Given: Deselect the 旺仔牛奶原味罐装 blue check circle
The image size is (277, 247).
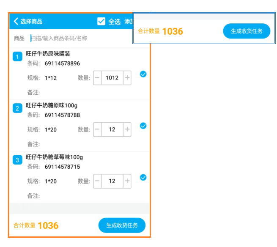Looking at the screenshot, I should (143, 74).
